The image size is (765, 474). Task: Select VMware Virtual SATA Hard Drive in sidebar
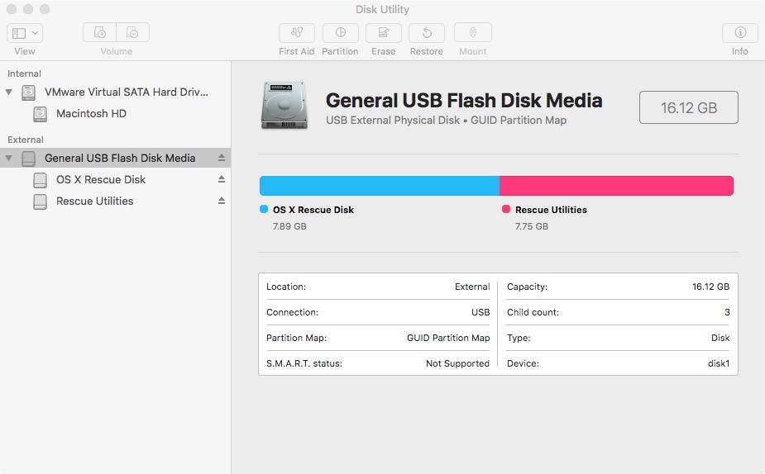(115, 92)
